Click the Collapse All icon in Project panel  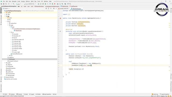[x=51, y=8]
